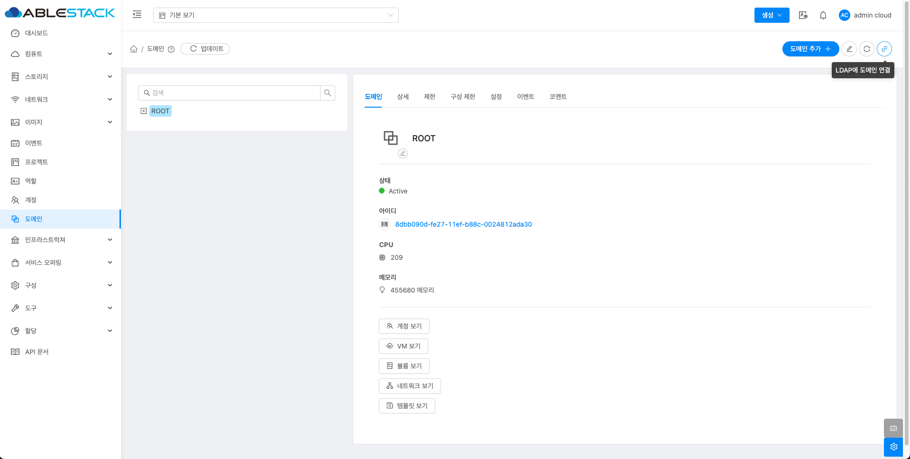The height and width of the screenshot is (459, 910).
Task: Click the 계정 보기 button
Action: [404, 326]
